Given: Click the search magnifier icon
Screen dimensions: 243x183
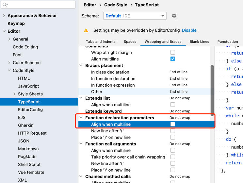Looking at the screenshot, I should click(5, 5).
